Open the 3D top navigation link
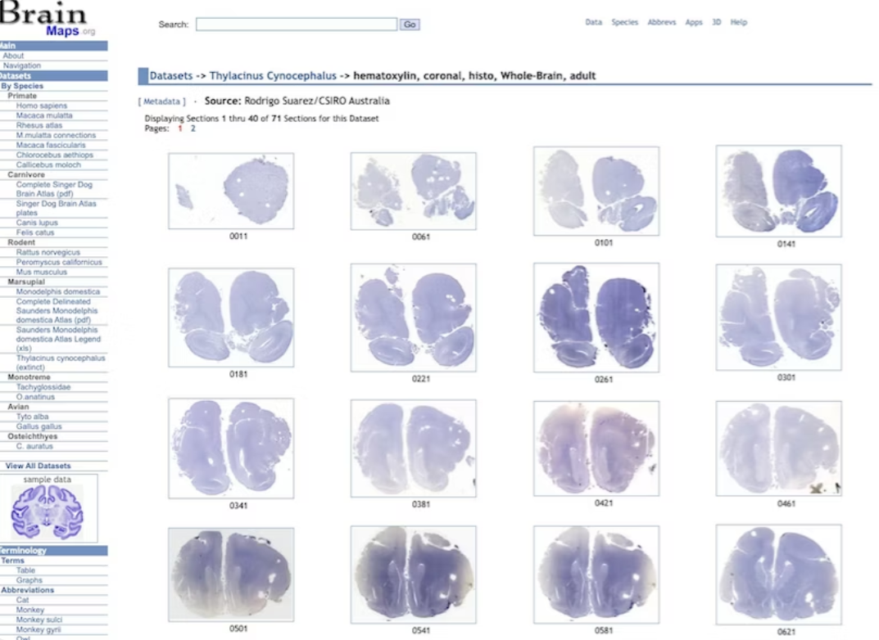 tap(716, 23)
